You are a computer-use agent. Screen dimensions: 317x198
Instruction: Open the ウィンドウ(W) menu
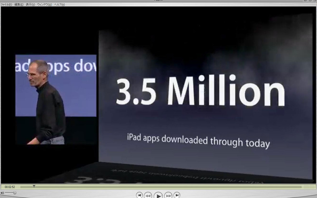pyautogui.click(x=44, y=5)
